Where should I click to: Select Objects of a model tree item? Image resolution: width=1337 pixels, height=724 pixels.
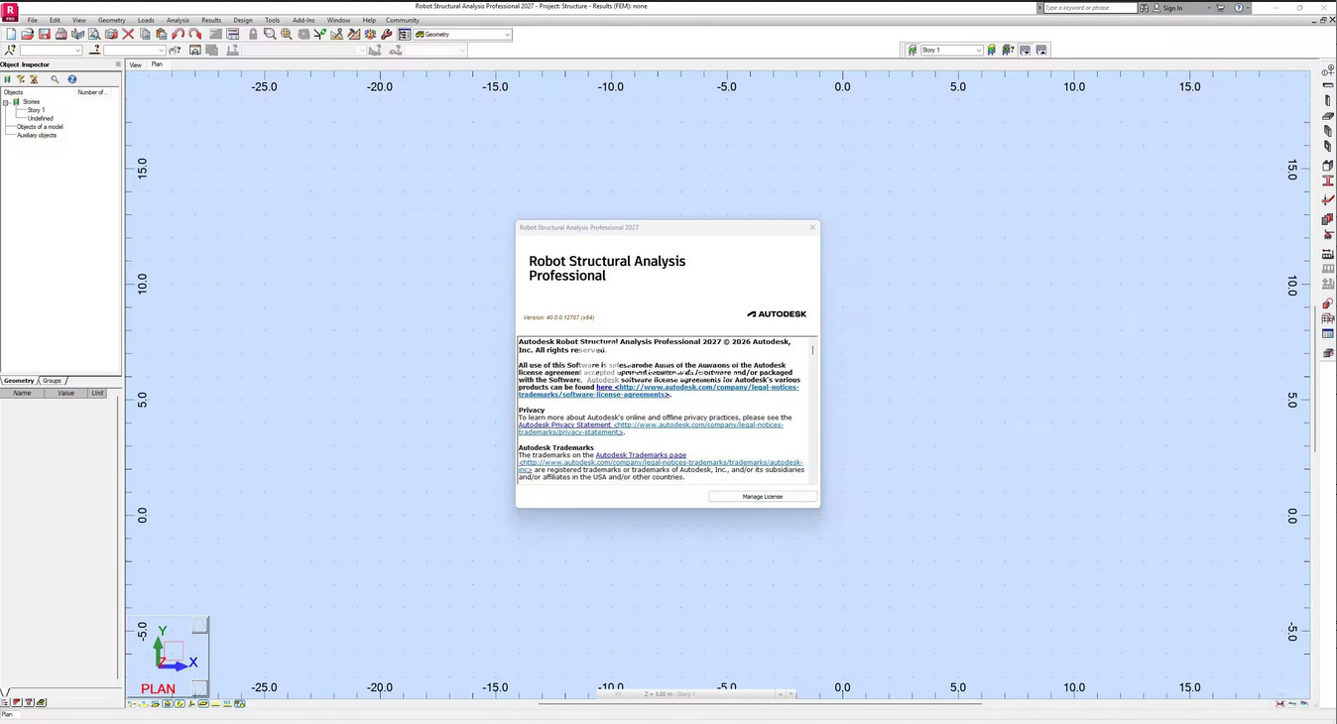tap(40, 127)
